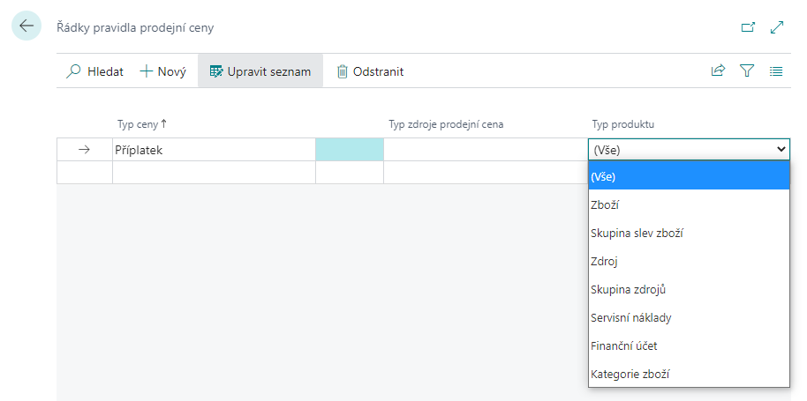The height and width of the screenshot is (401, 807).
Task: Click the Hledat search button
Action: [x=95, y=71]
